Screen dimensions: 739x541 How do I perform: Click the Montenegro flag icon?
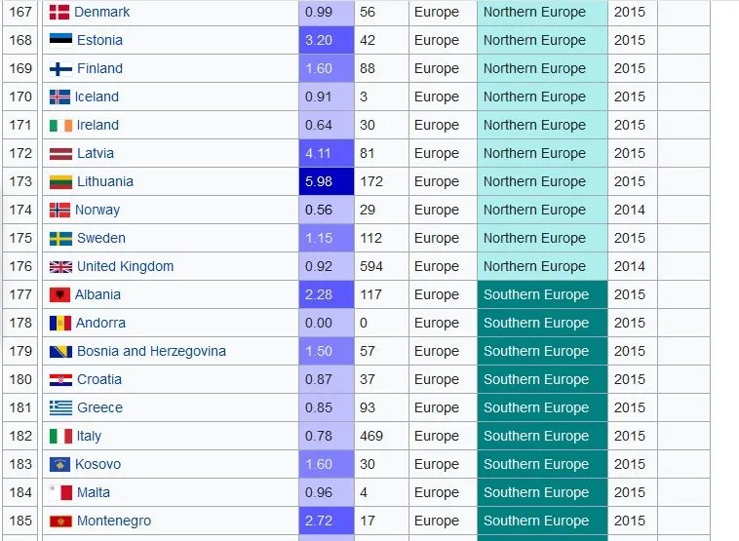click(x=59, y=522)
